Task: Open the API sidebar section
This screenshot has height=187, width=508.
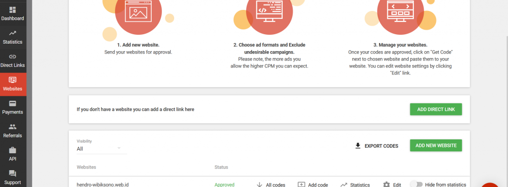Action: (x=12, y=154)
